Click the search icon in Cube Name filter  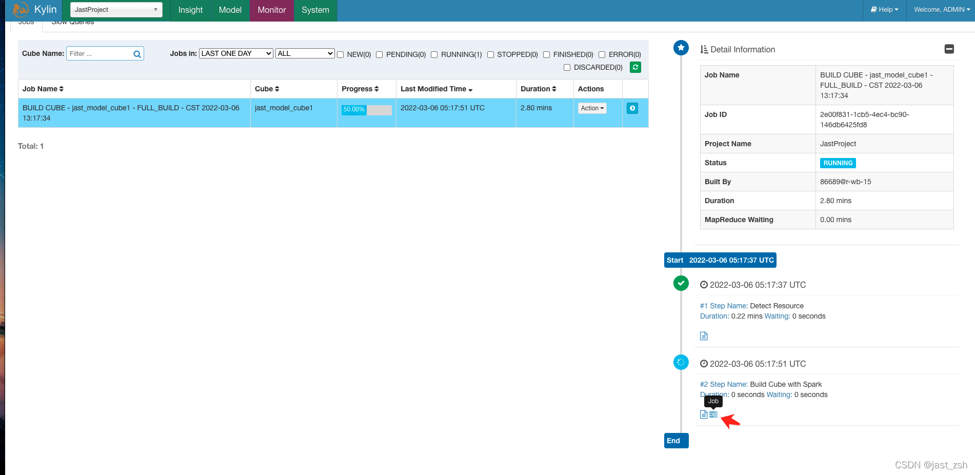137,54
